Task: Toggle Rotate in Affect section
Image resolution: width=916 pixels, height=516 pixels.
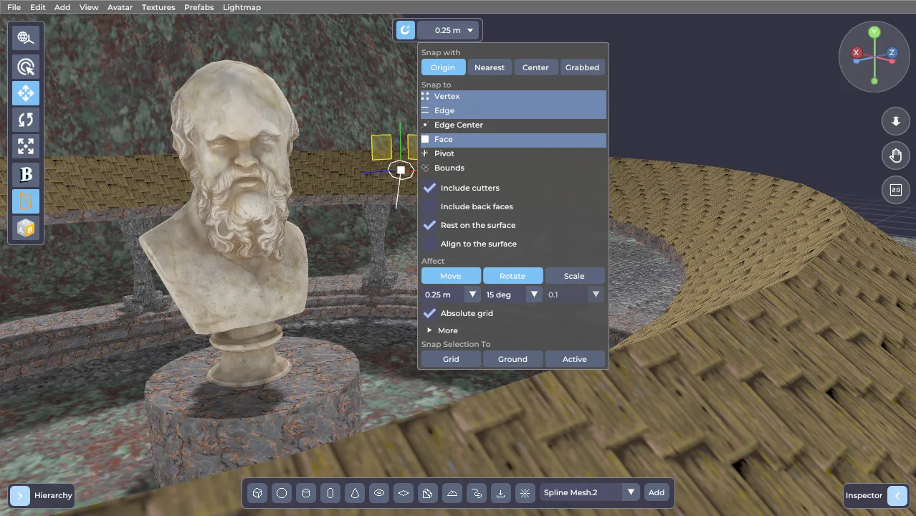Action: tap(512, 276)
